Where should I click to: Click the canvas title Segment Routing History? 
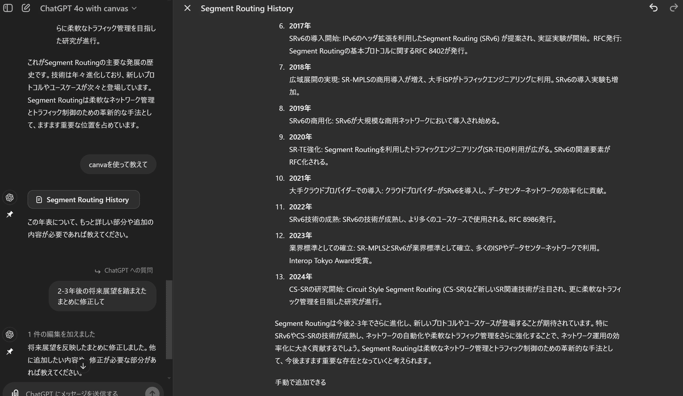[247, 9]
